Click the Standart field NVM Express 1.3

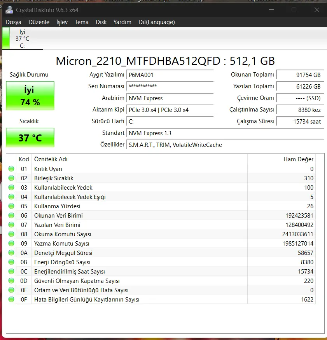[225, 133]
